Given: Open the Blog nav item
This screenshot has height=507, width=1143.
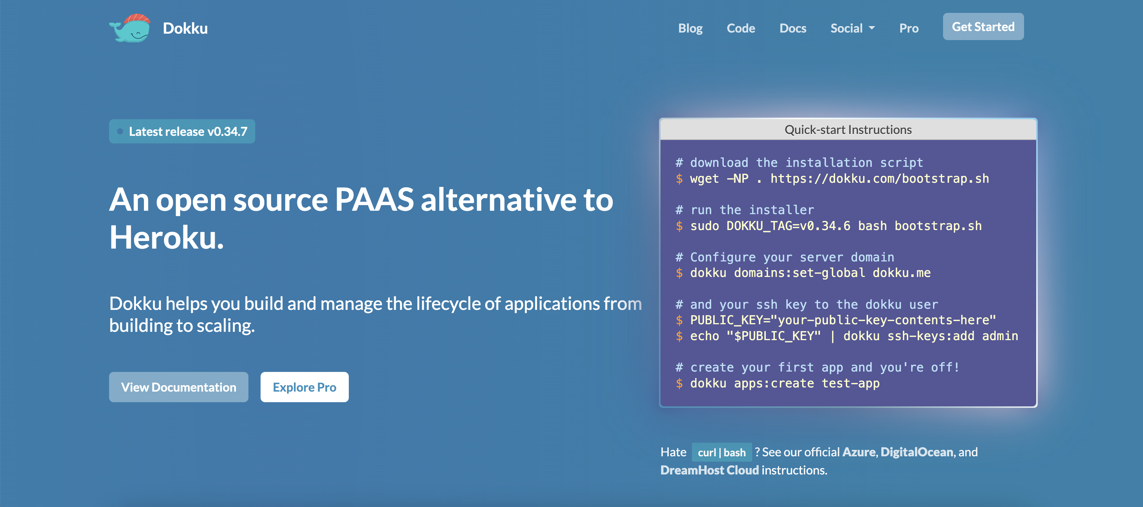Looking at the screenshot, I should click(x=690, y=28).
